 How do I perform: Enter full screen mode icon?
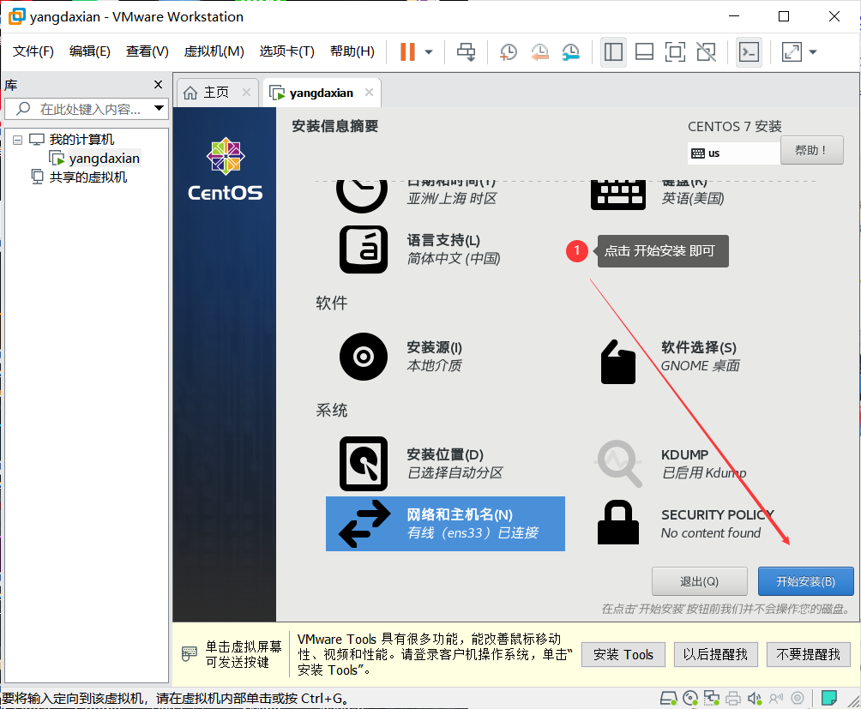point(675,52)
